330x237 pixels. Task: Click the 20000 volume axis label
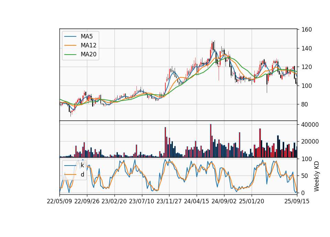point(310,142)
